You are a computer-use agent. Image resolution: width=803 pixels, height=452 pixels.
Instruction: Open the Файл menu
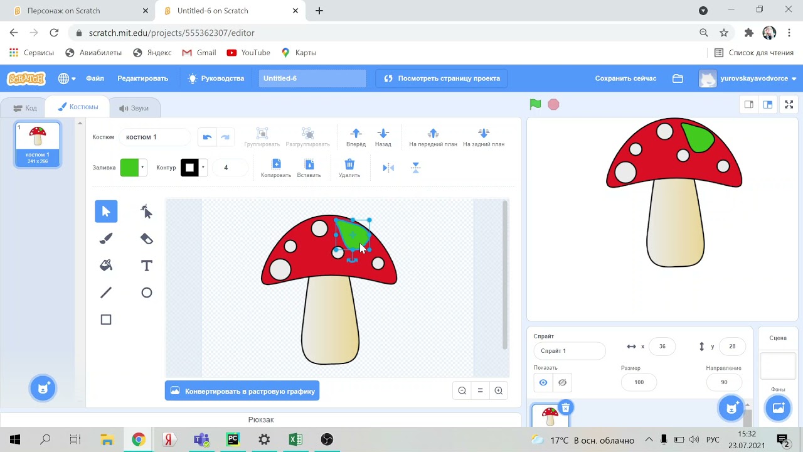95,78
